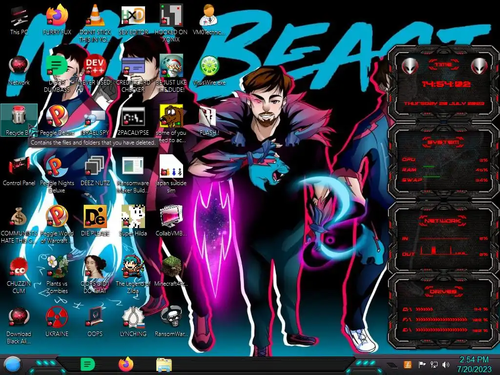Click the OUT traffic graph row

pos(445,251)
